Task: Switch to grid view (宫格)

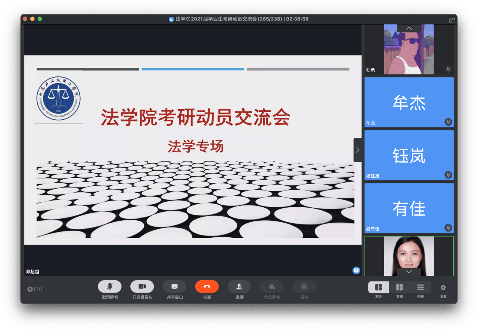Action: click(x=399, y=287)
